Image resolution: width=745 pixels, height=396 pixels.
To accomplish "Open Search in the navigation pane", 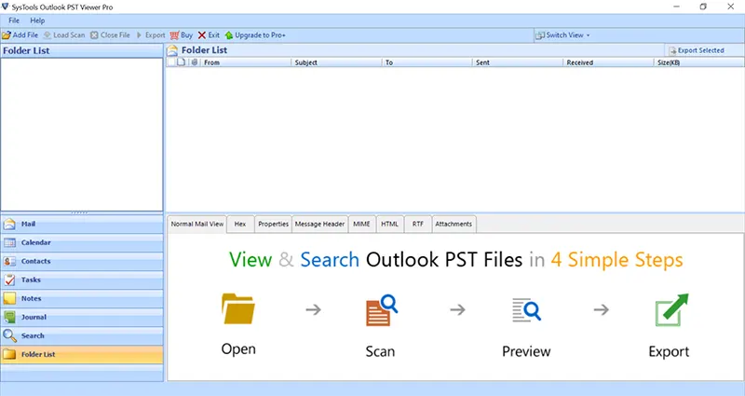I will (82, 335).
